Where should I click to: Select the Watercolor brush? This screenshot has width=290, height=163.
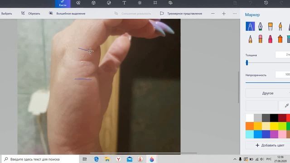click(x=280, y=26)
